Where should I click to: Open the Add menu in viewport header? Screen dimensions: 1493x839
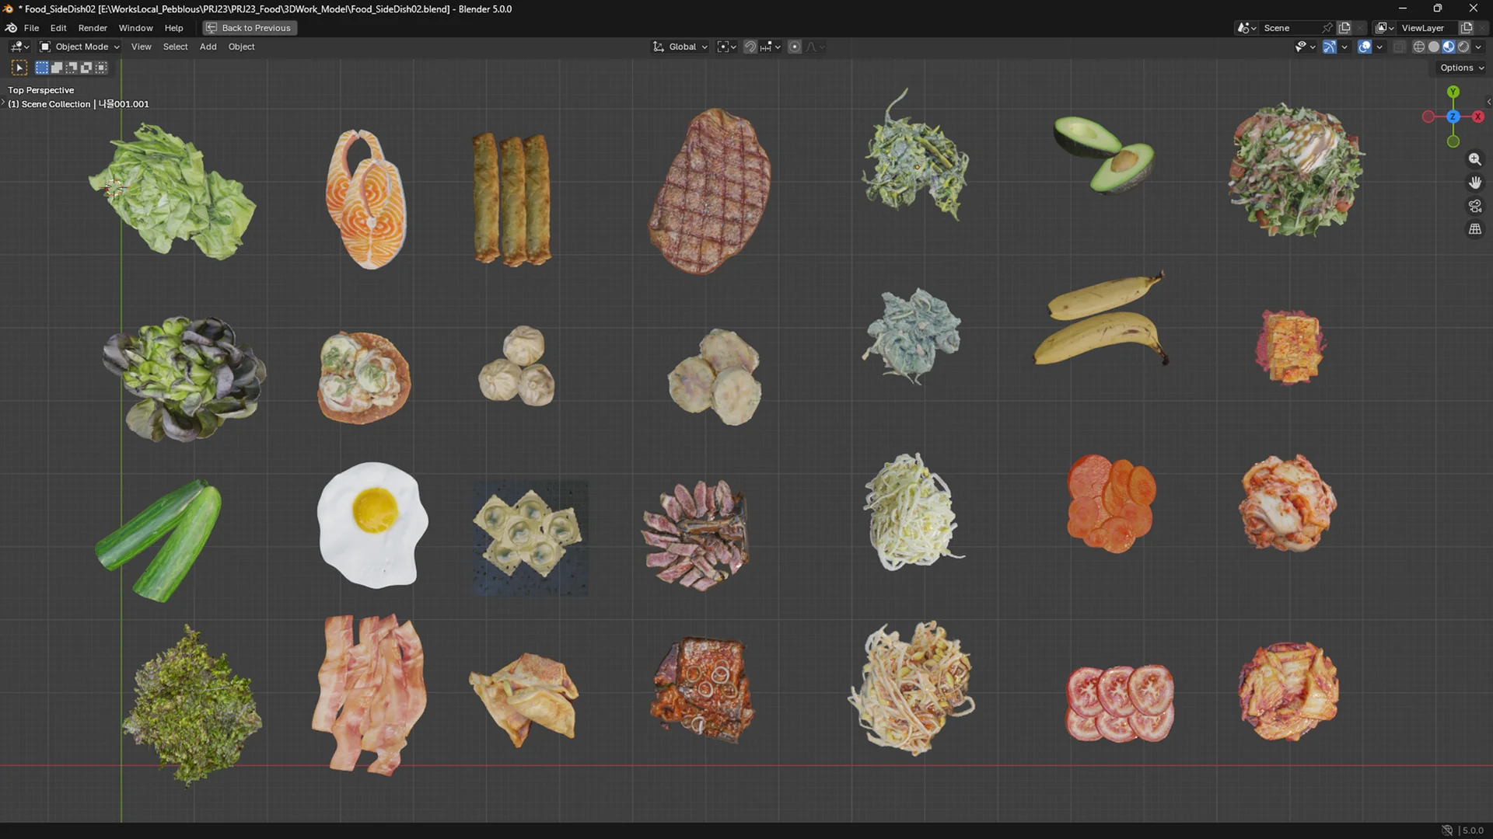(208, 47)
